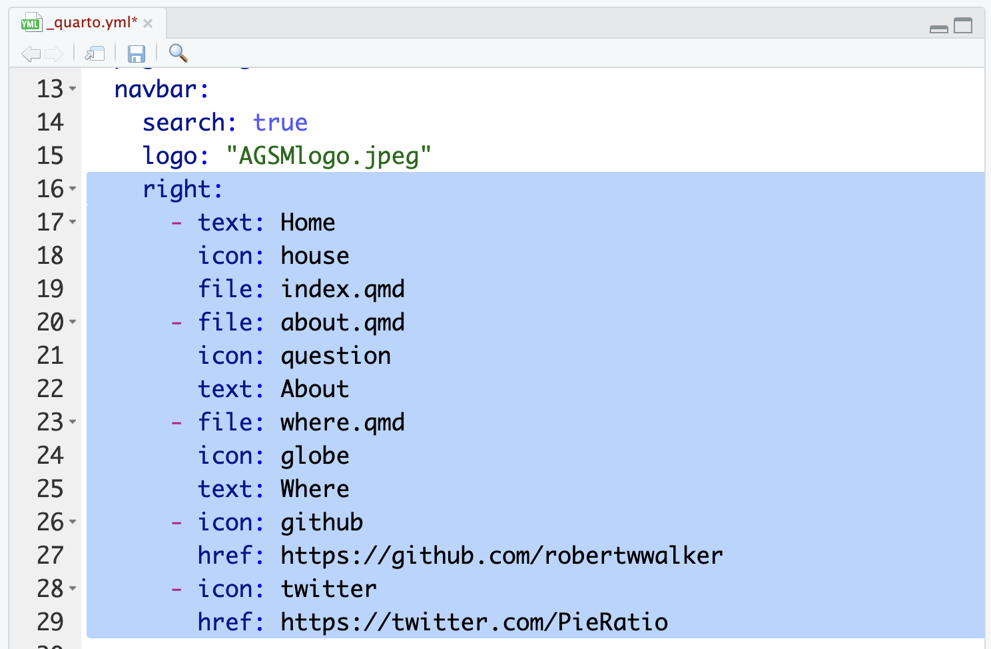This screenshot has height=649, width=991.
Task: Save the document with the floppy disk icon
Action: pos(137,53)
